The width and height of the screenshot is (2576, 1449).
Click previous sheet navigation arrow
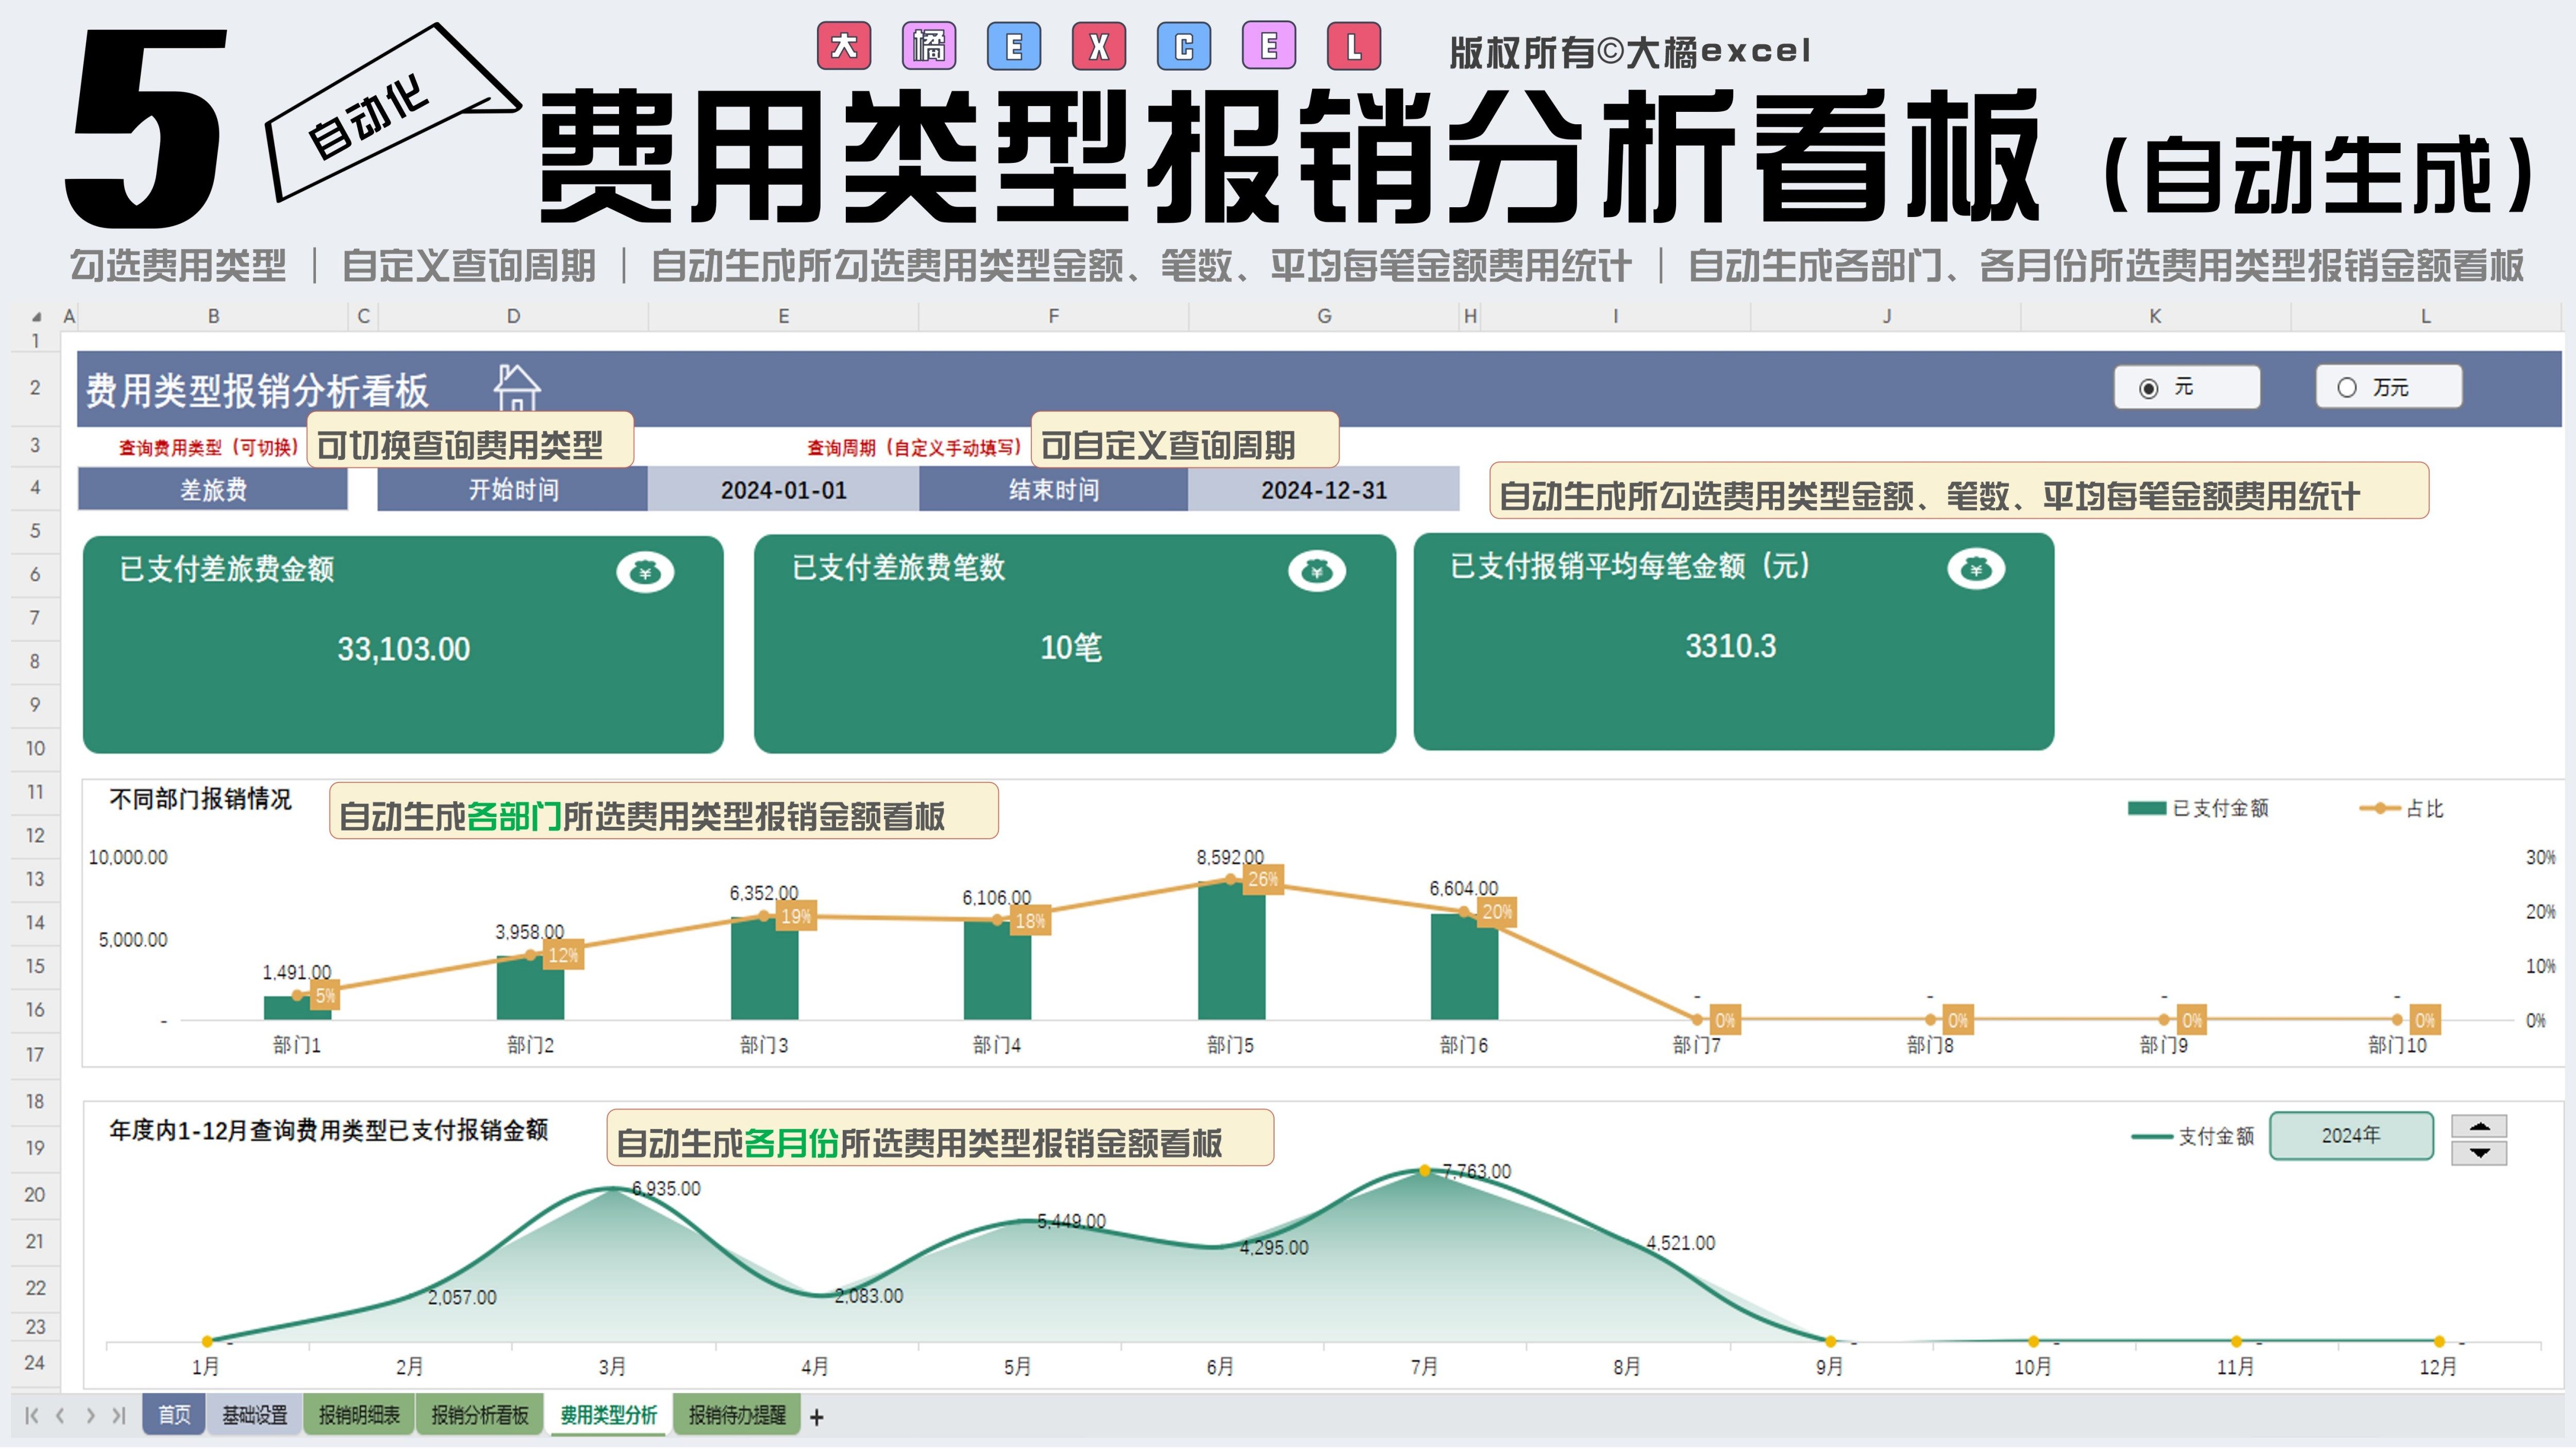(61, 1415)
